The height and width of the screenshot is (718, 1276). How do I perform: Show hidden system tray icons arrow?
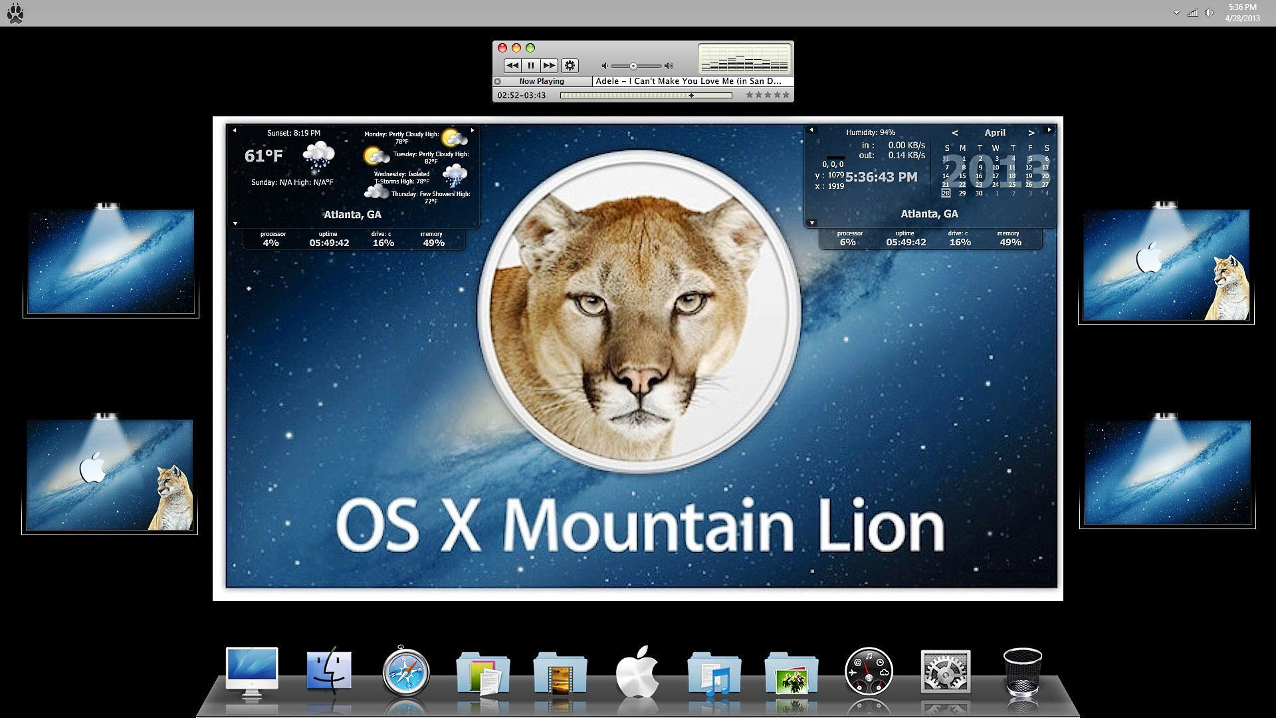click(1176, 13)
